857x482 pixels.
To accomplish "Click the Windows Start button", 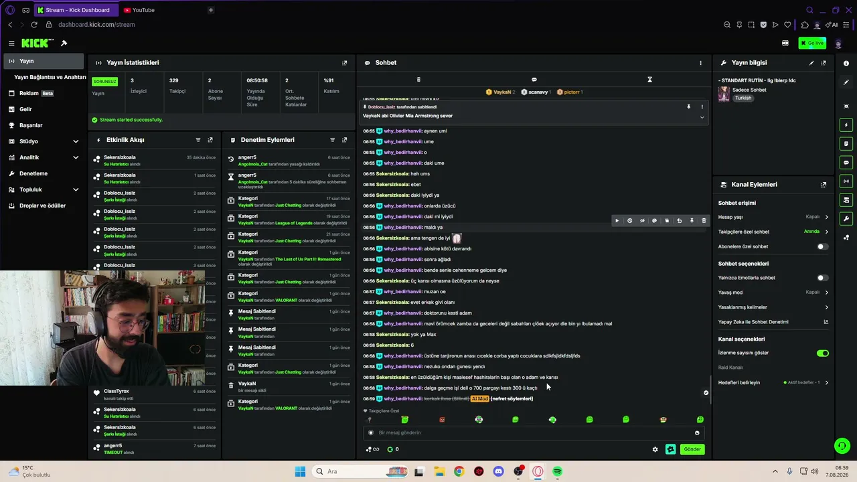I will pyautogui.click(x=300, y=471).
